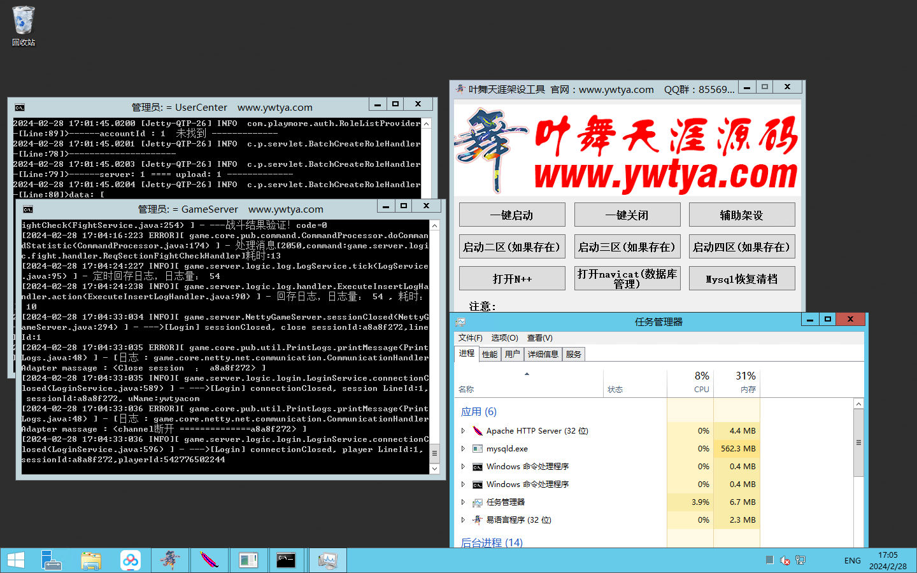The image size is (917, 573).
Task: Sort processes by CPU column
Action: 690,384
